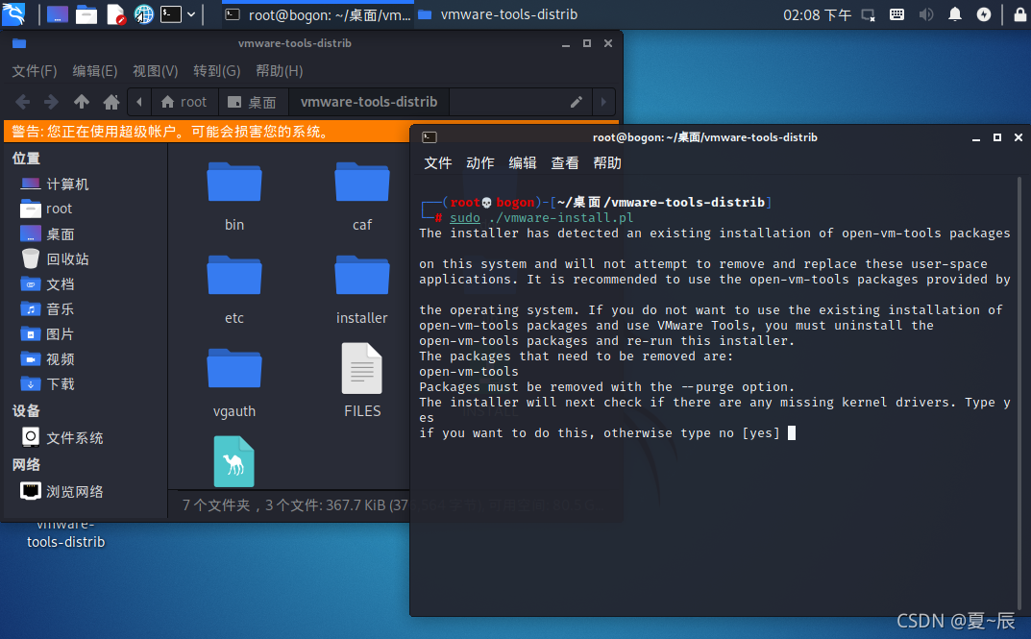Click terminal window title bar icon
Screen dimensions: 1031x639
(x=430, y=137)
